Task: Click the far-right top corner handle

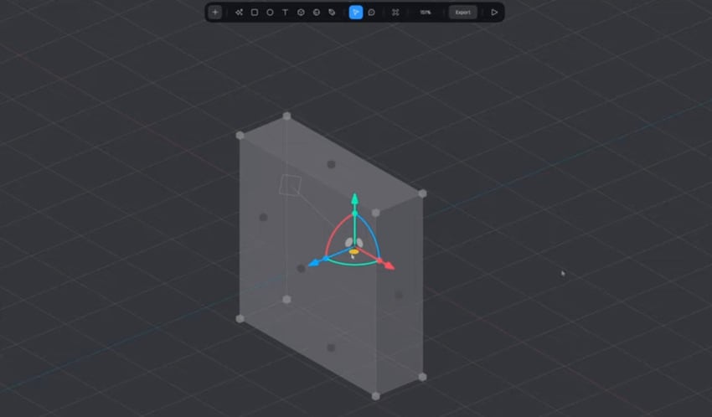Action: (422, 193)
